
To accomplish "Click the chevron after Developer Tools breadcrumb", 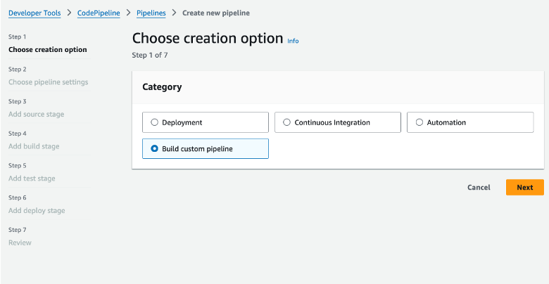I will pyautogui.click(x=69, y=13).
